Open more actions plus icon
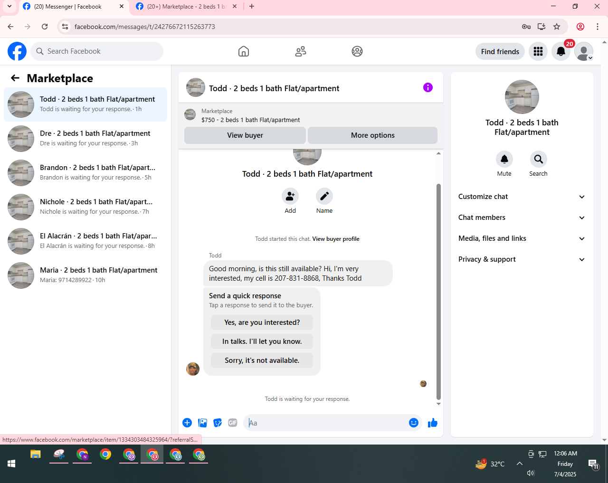Screen dimensions: 608x483 coord(187,423)
